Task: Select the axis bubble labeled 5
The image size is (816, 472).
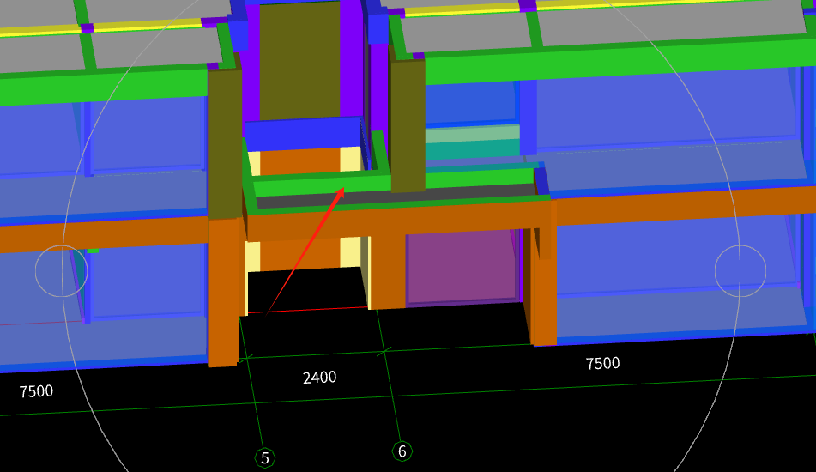Action: (x=265, y=458)
